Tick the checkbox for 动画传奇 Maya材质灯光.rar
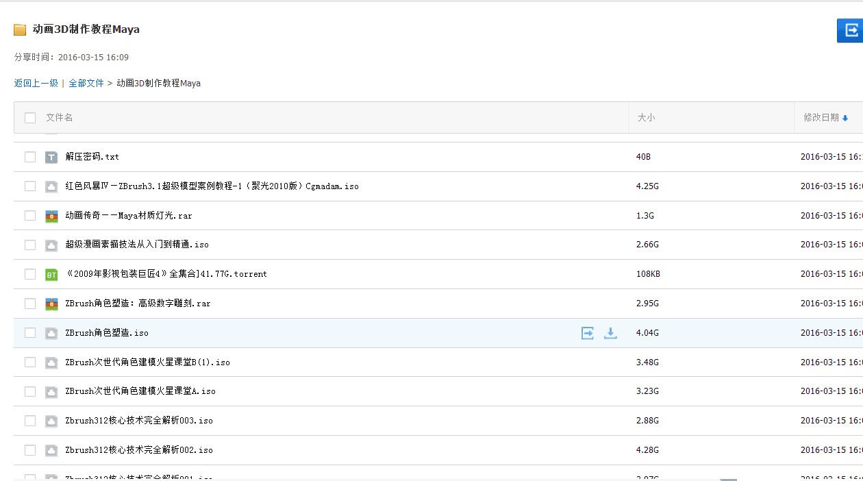The image size is (863, 481). pyautogui.click(x=30, y=216)
